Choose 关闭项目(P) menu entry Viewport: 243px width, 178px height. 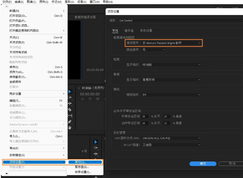(x=37, y=42)
